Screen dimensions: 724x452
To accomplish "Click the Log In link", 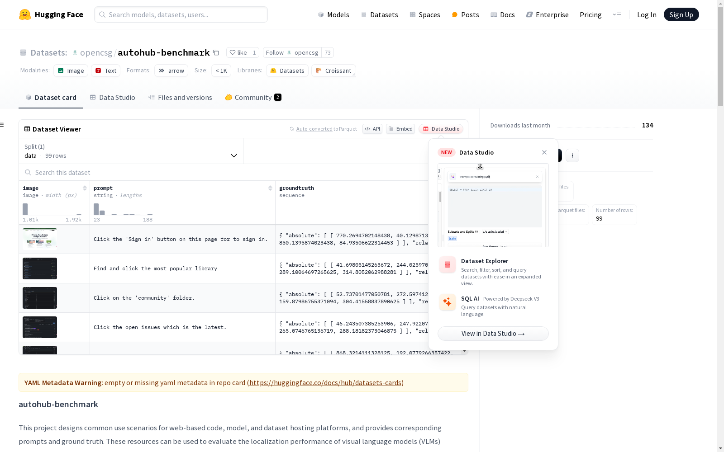I will coord(647,14).
